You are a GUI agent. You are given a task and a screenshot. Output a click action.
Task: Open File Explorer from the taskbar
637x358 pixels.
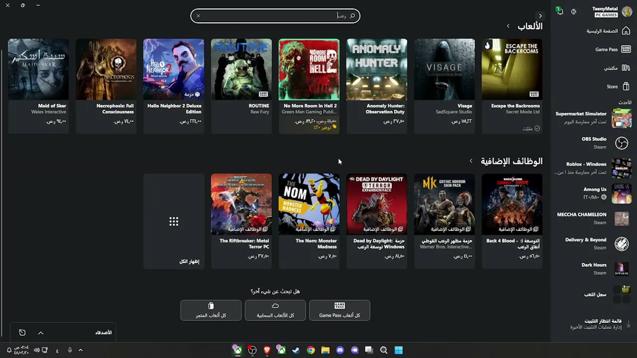pyautogui.click(x=325, y=350)
